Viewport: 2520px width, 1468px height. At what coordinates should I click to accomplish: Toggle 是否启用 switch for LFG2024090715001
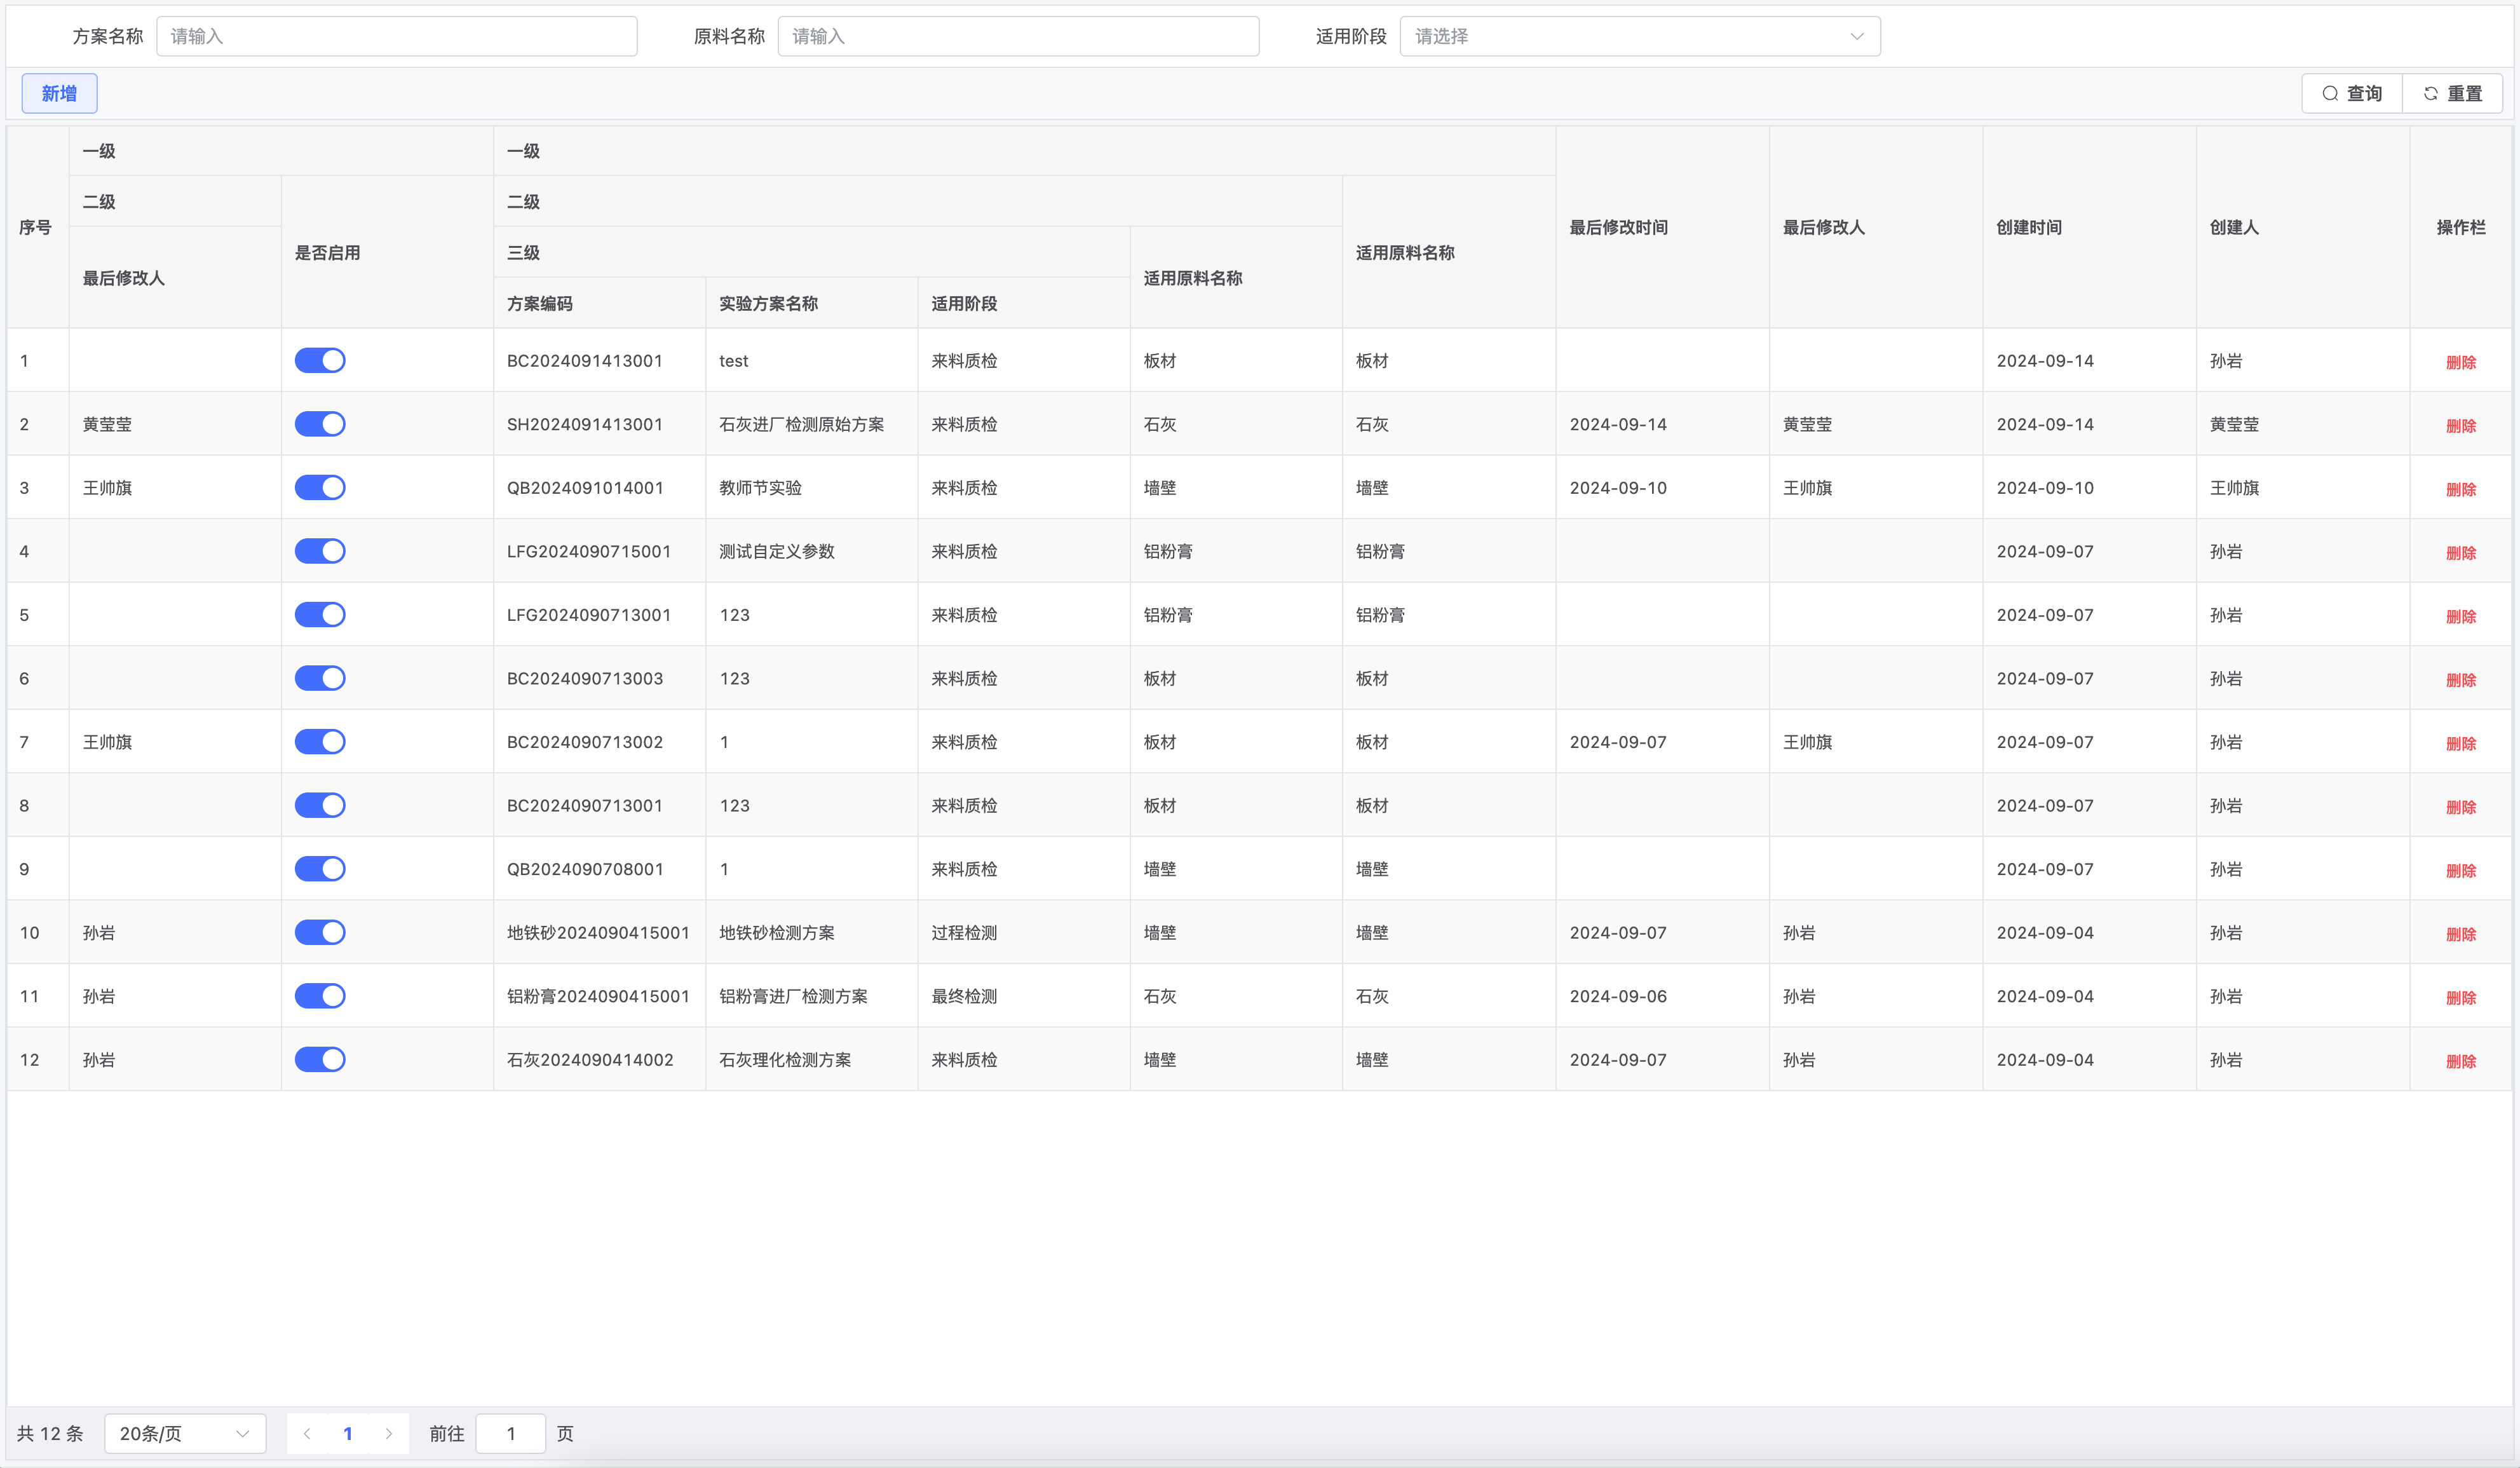point(320,551)
